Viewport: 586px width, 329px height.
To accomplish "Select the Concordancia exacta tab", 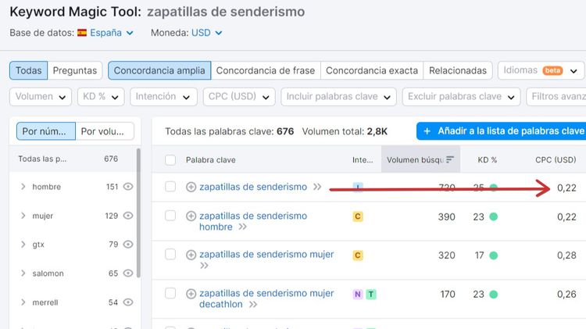I will pyautogui.click(x=372, y=70).
